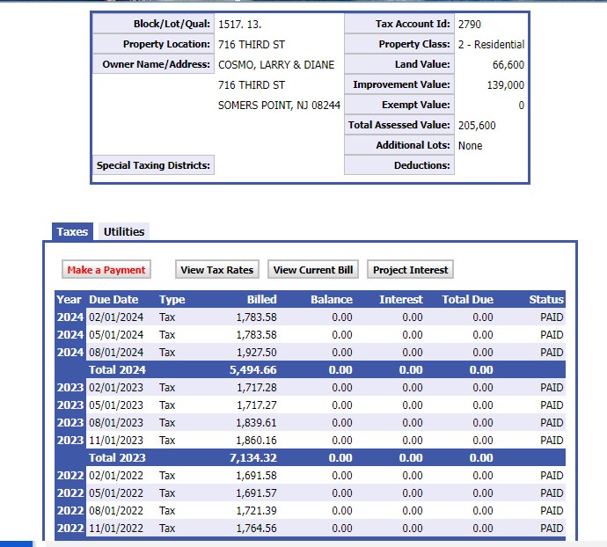Click PAID status for 11/01/2022 row
This screenshot has height=547, width=607.
(x=552, y=528)
